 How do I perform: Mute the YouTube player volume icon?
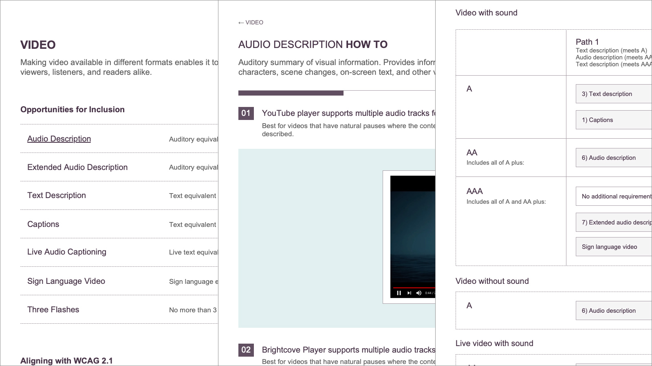click(419, 293)
